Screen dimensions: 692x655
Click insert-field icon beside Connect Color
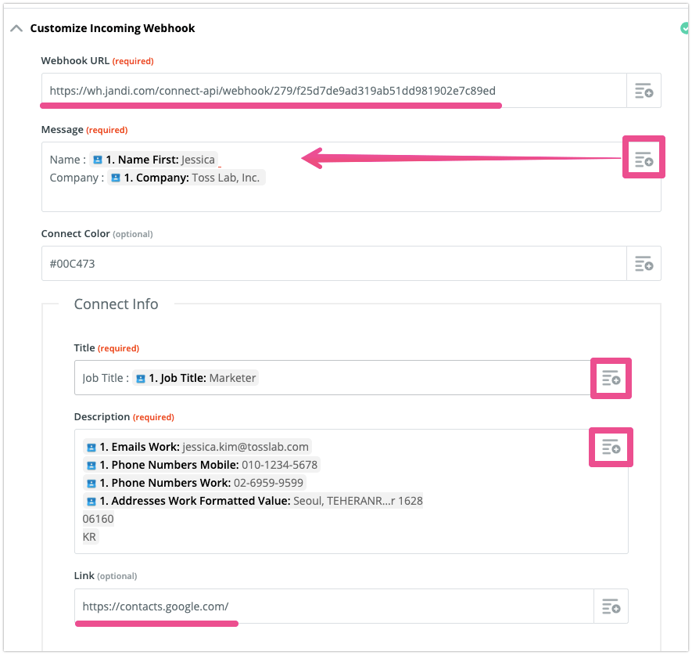coord(644,264)
